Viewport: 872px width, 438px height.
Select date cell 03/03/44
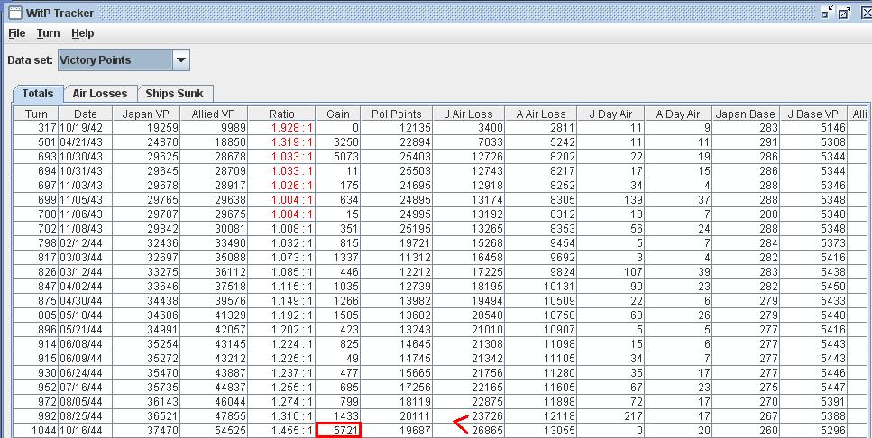[x=85, y=258]
